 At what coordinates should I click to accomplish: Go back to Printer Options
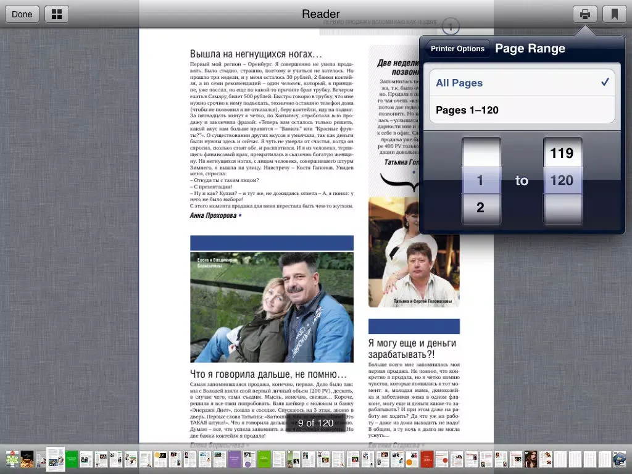click(x=457, y=49)
